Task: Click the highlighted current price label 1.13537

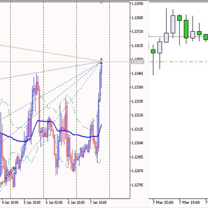Action: pyautogui.click(x=137, y=62)
